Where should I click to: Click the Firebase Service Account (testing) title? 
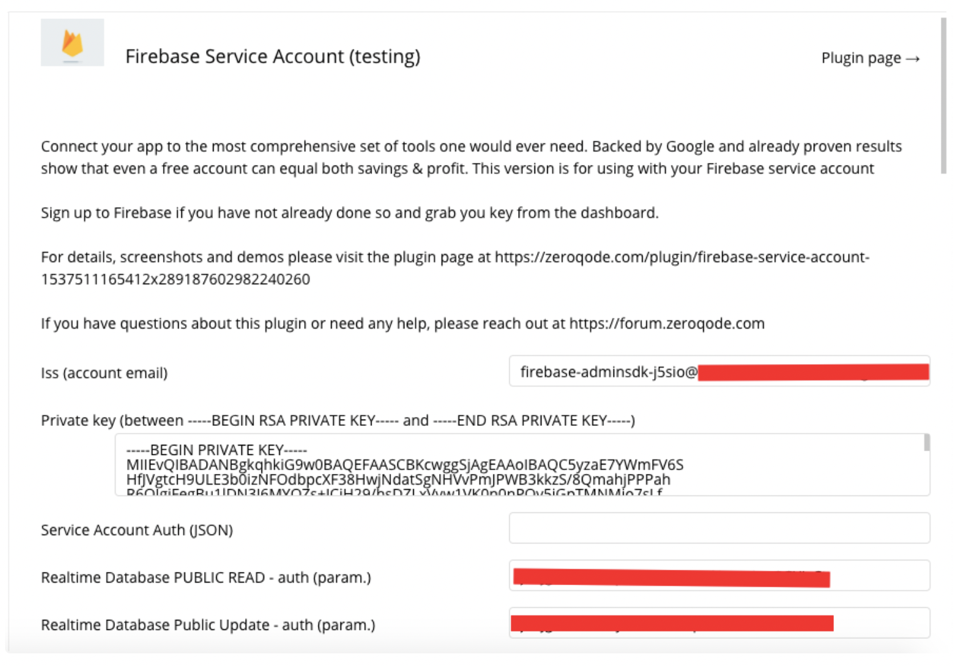(x=273, y=56)
